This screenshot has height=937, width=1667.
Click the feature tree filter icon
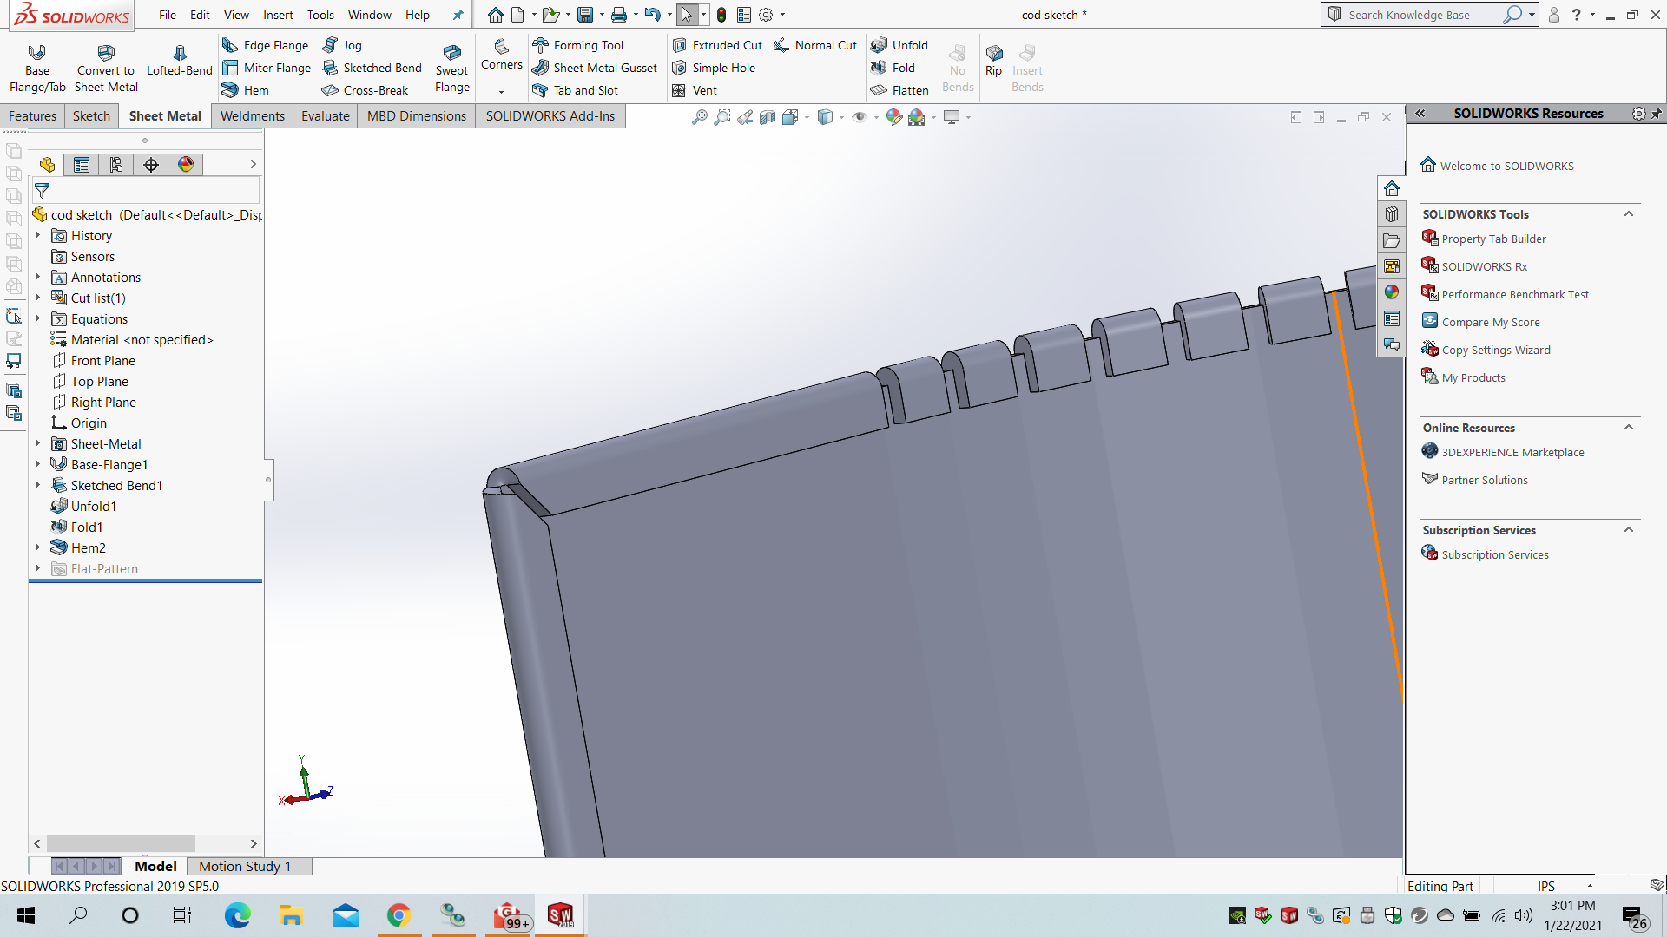pyautogui.click(x=42, y=191)
